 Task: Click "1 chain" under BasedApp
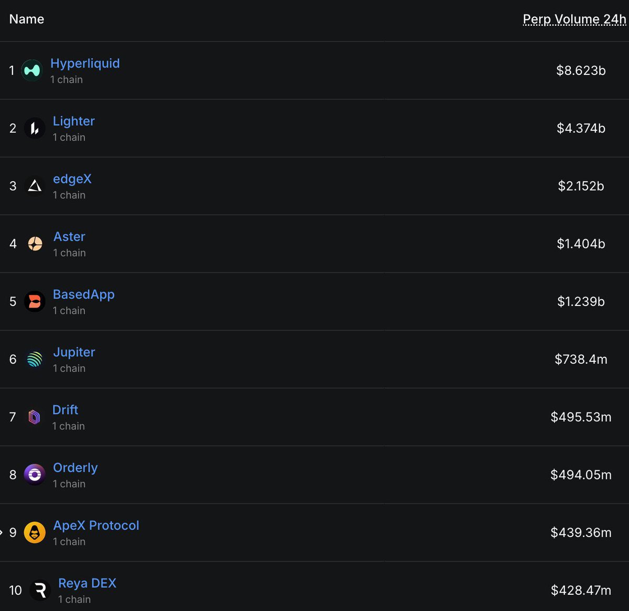(x=69, y=311)
